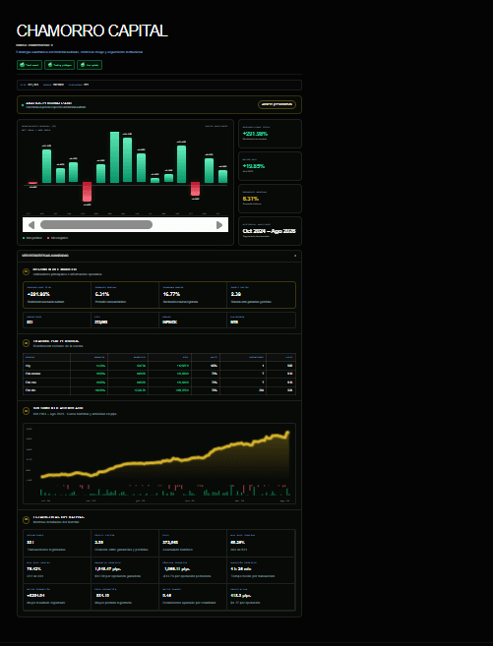This screenshot has height=646, width=493.
Task: Click the CHAMORRO CAPITAL page title
Action: coord(92,30)
